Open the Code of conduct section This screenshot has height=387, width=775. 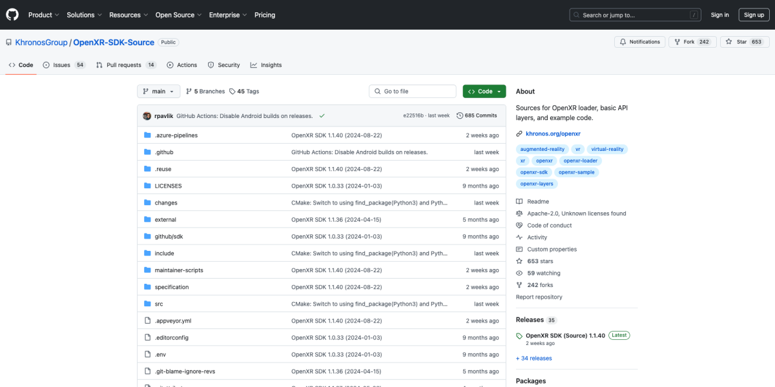click(x=544, y=225)
